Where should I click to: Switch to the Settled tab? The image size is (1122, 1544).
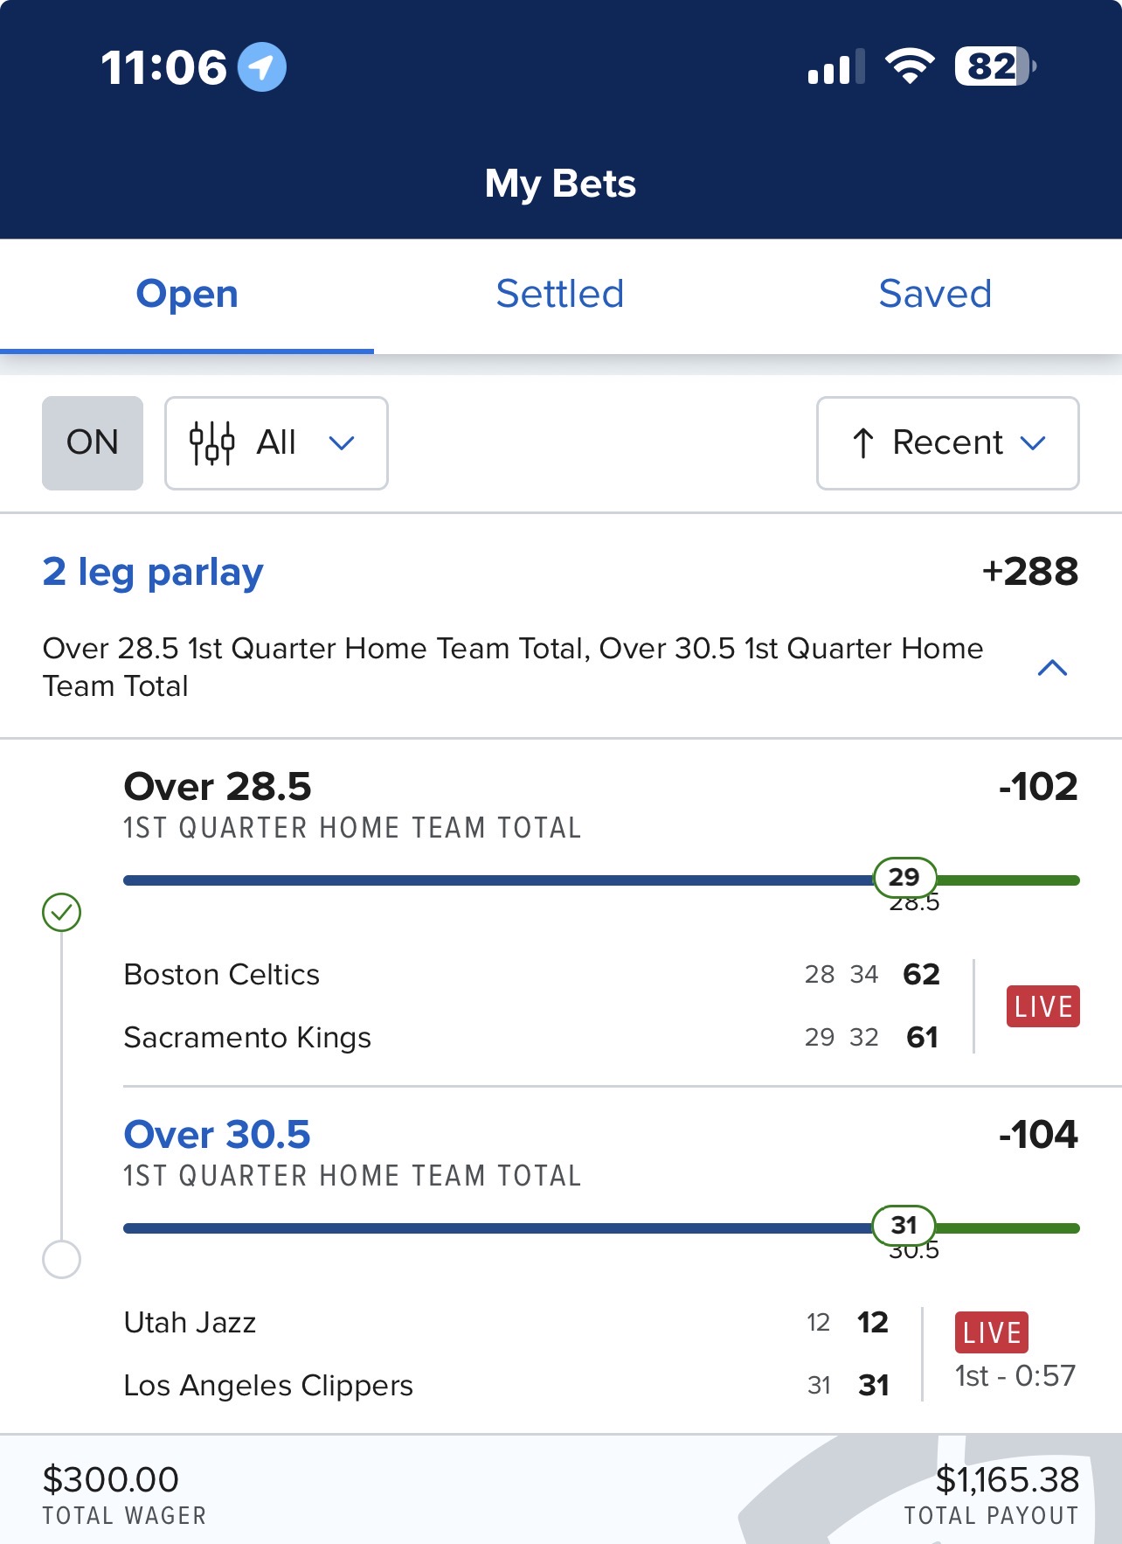[560, 294]
